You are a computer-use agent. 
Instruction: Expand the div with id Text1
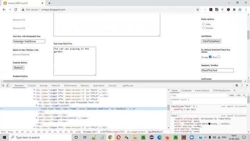(34, 90)
